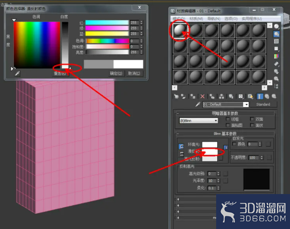Click the 光泽度 spinner arrows
This screenshot has width=290, height=229.
pos(219,181)
